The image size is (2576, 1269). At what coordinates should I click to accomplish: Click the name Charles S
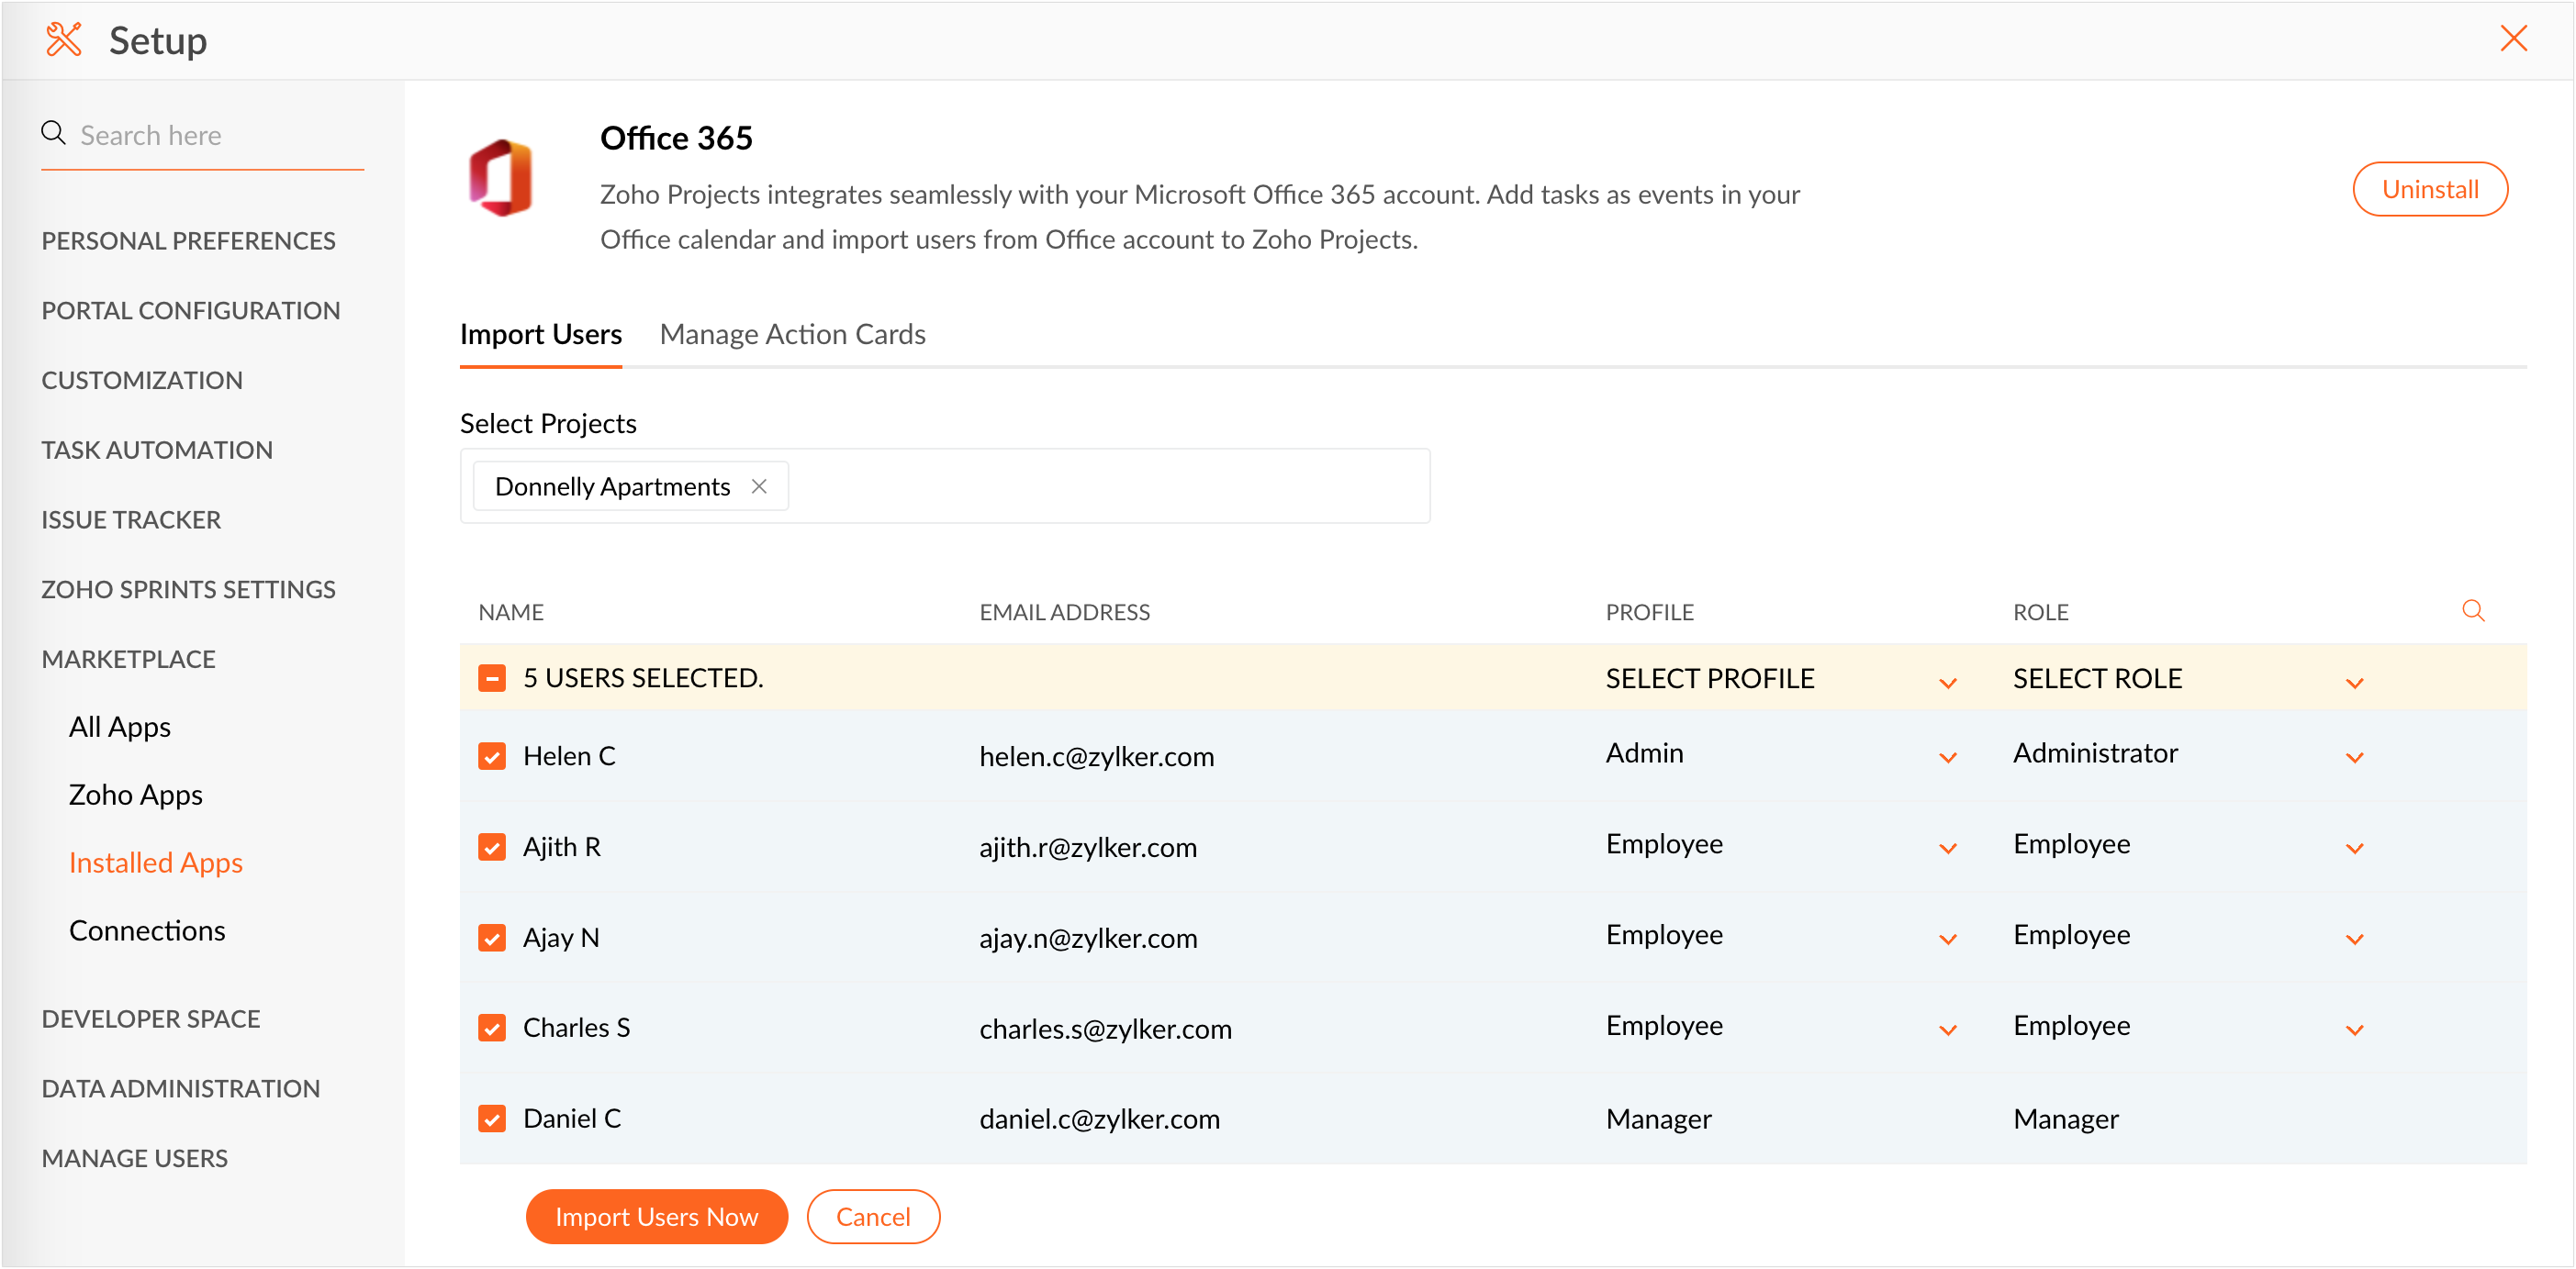[x=577, y=1029]
